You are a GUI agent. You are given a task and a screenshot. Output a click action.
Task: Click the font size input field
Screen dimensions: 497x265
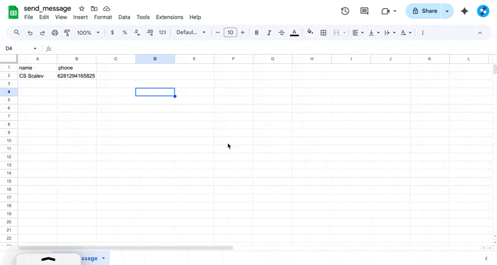230,33
